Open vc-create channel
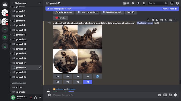Image resolution: width=181 pixels, height=101 pixels. 26,92
